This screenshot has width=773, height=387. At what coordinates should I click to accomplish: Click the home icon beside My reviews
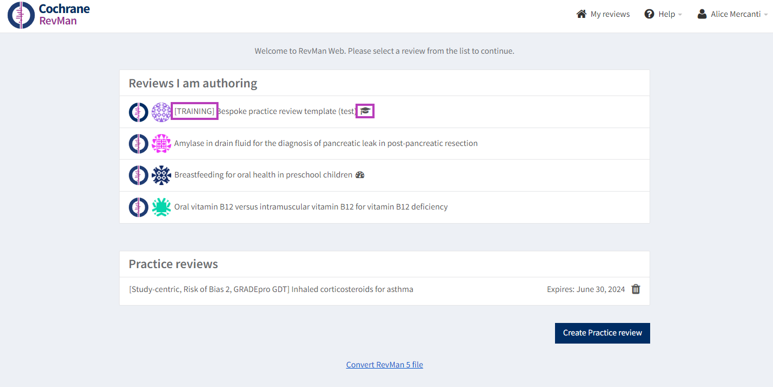(x=581, y=14)
